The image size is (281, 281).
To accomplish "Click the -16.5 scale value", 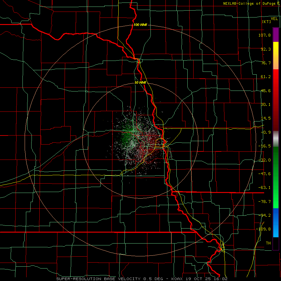I will [x=264, y=146].
